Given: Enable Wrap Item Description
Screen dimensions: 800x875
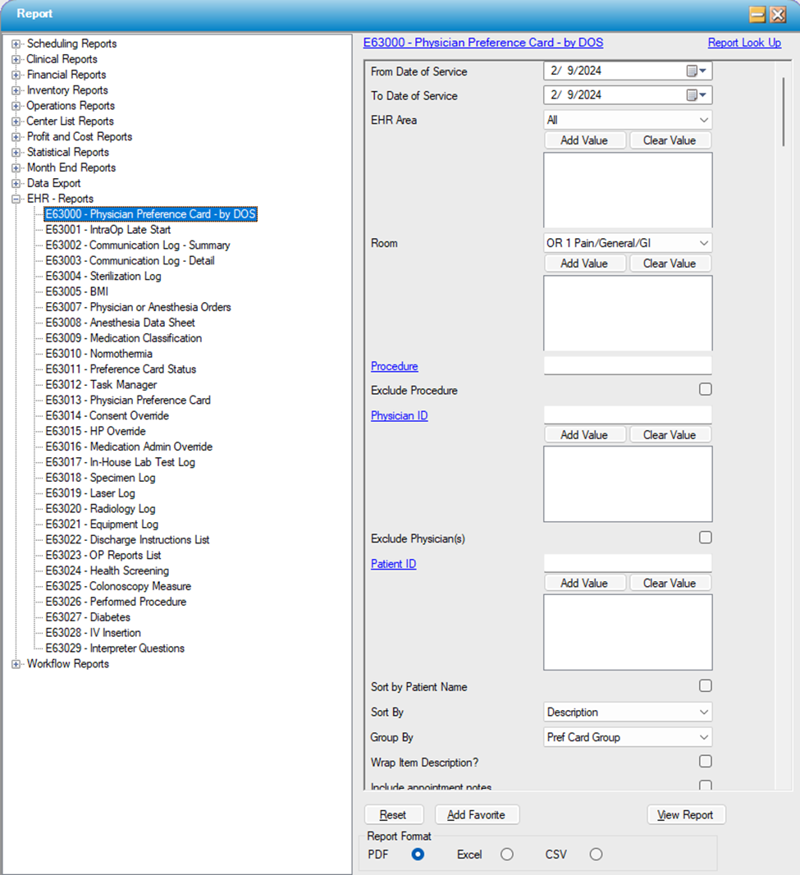Looking at the screenshot, I should 705,761.
